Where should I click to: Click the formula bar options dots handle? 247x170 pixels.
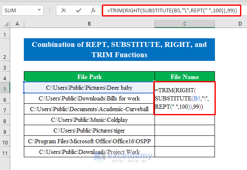click(50, 10)
